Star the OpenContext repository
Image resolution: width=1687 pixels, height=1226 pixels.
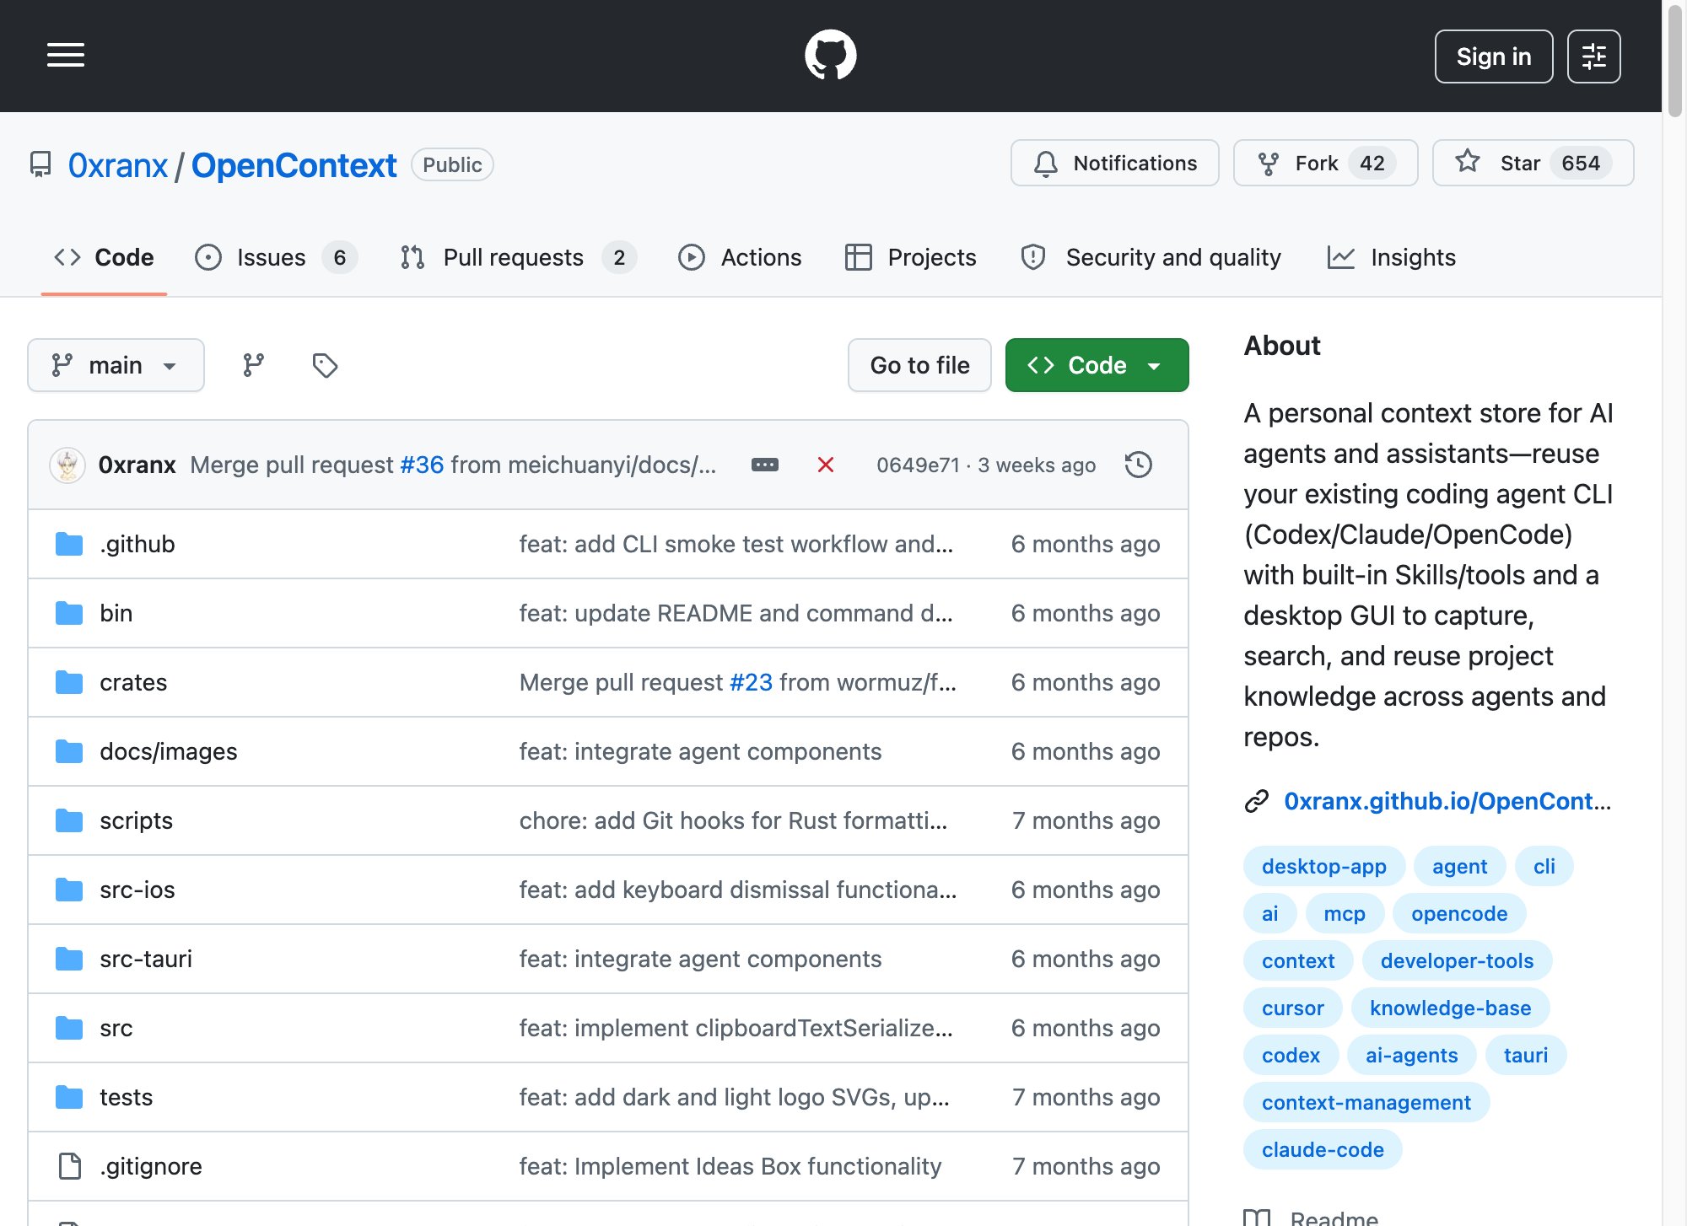coord(1533,163)
